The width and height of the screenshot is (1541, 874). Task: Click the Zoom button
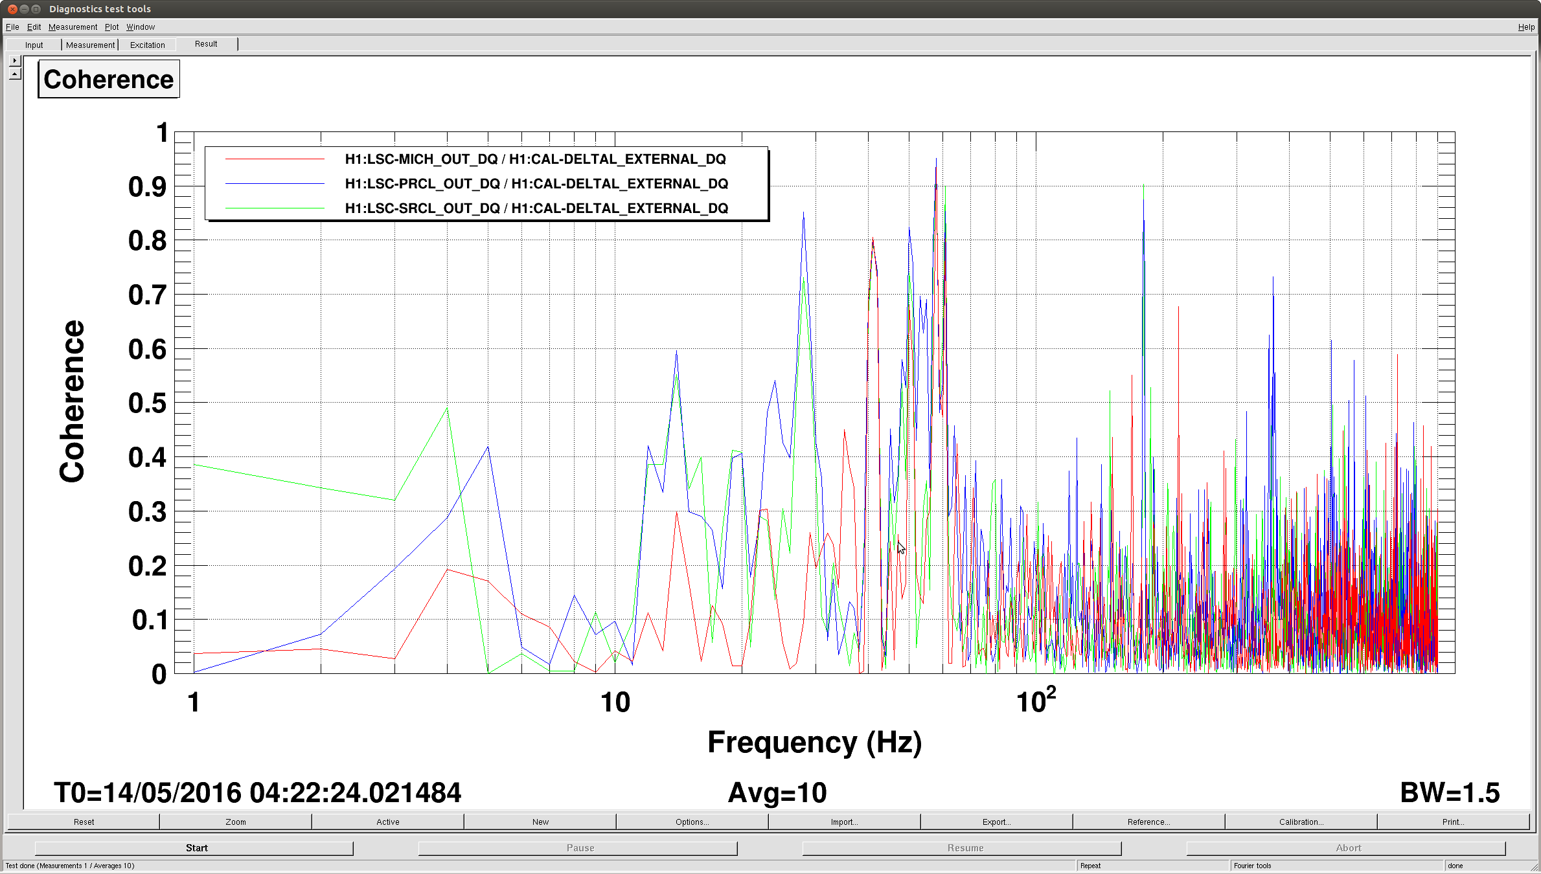[236, 822]
